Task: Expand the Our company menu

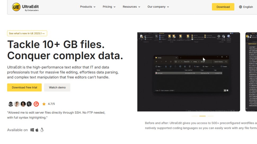Action: 158,7
